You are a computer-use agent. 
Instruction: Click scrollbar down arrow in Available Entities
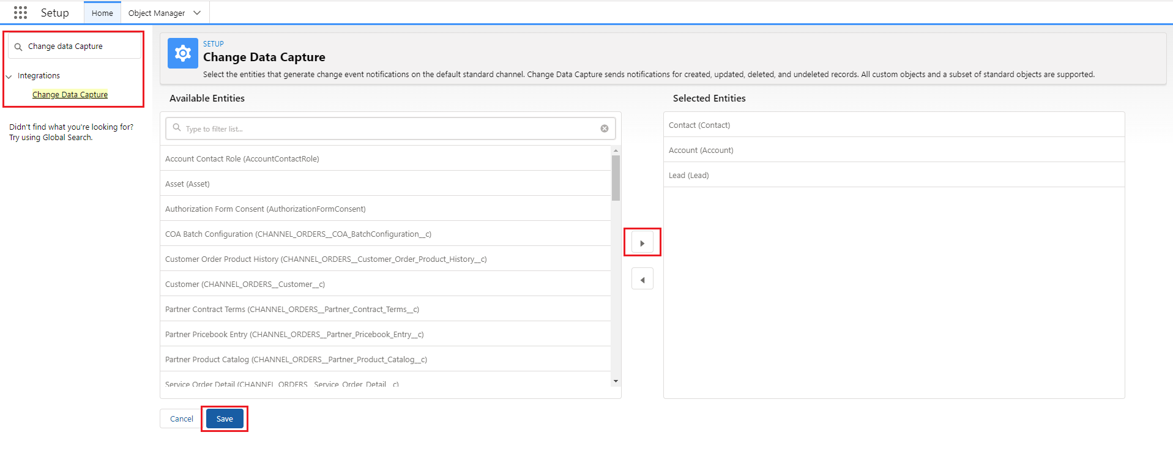coord(616,381)
